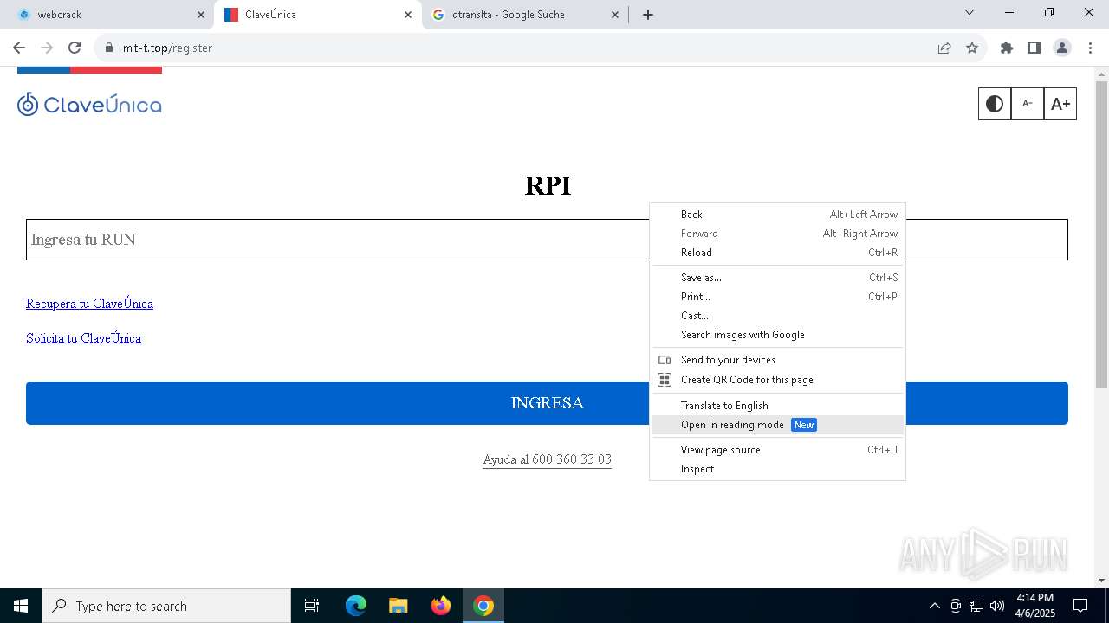Choose Send to your devices
This screenshot has width=1109, height=623.
777,360
